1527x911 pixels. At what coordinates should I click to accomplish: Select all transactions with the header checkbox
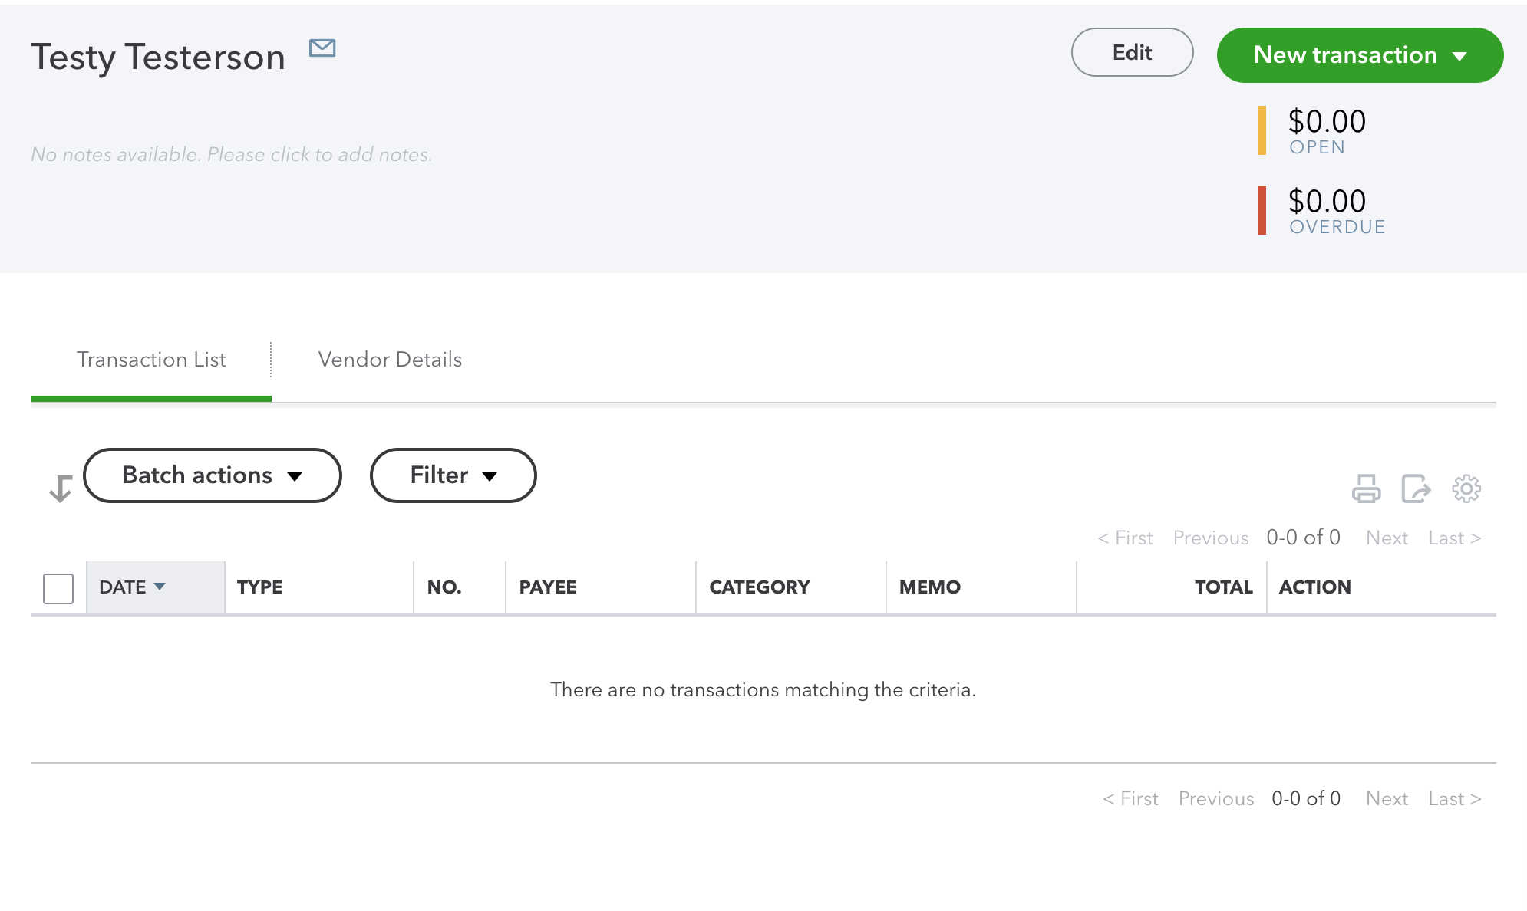[x=58, y=588]
